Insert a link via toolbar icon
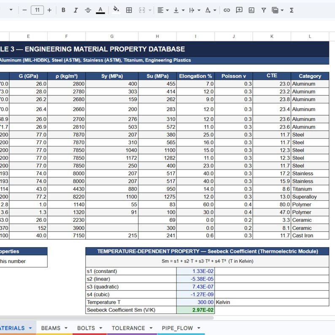The width and height of the screenshot is (335, 335). [x=227, y=10]
